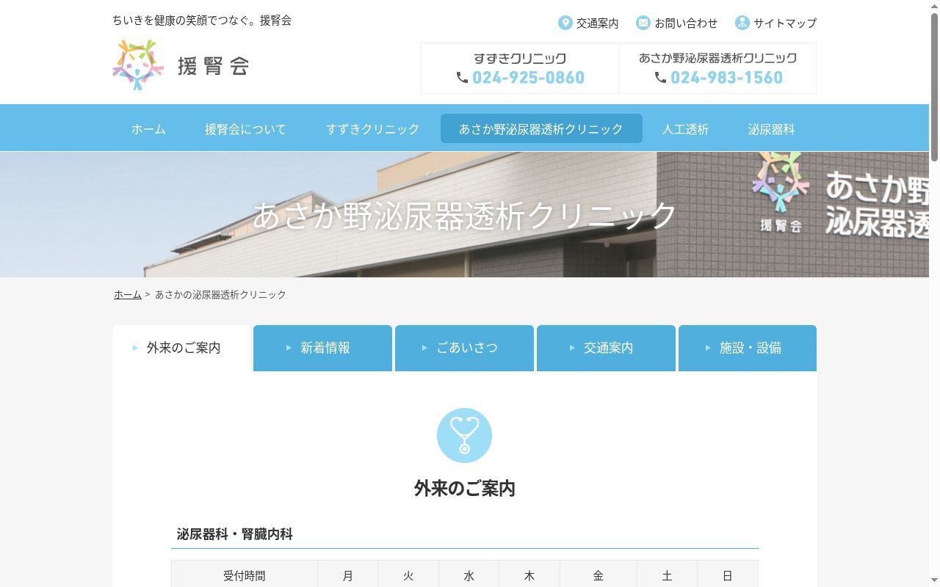Click the あさかの泌尿器透析クリニック breadcrumb text
Screen dimensions: 940x587
220,294
